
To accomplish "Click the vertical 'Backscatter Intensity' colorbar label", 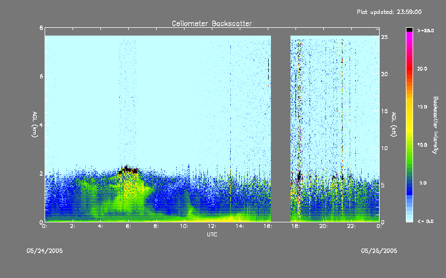I will pos(435,125).
